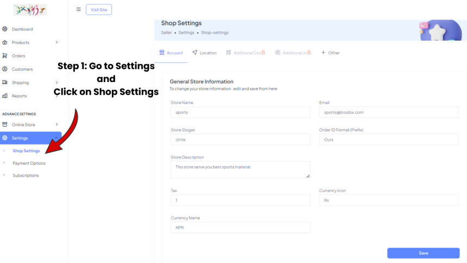Expand the Online Store submenu

tap(56, 124)
